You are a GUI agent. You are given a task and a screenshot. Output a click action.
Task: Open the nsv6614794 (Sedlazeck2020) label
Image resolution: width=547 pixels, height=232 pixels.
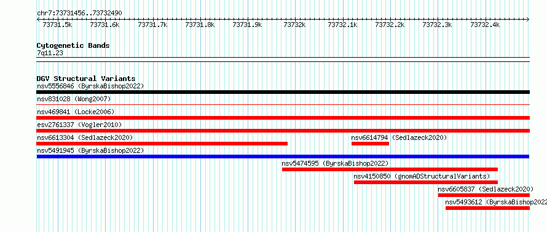click(399, 137)
